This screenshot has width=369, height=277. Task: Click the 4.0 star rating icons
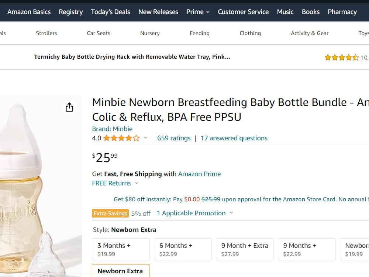click(x=121, y=138)
